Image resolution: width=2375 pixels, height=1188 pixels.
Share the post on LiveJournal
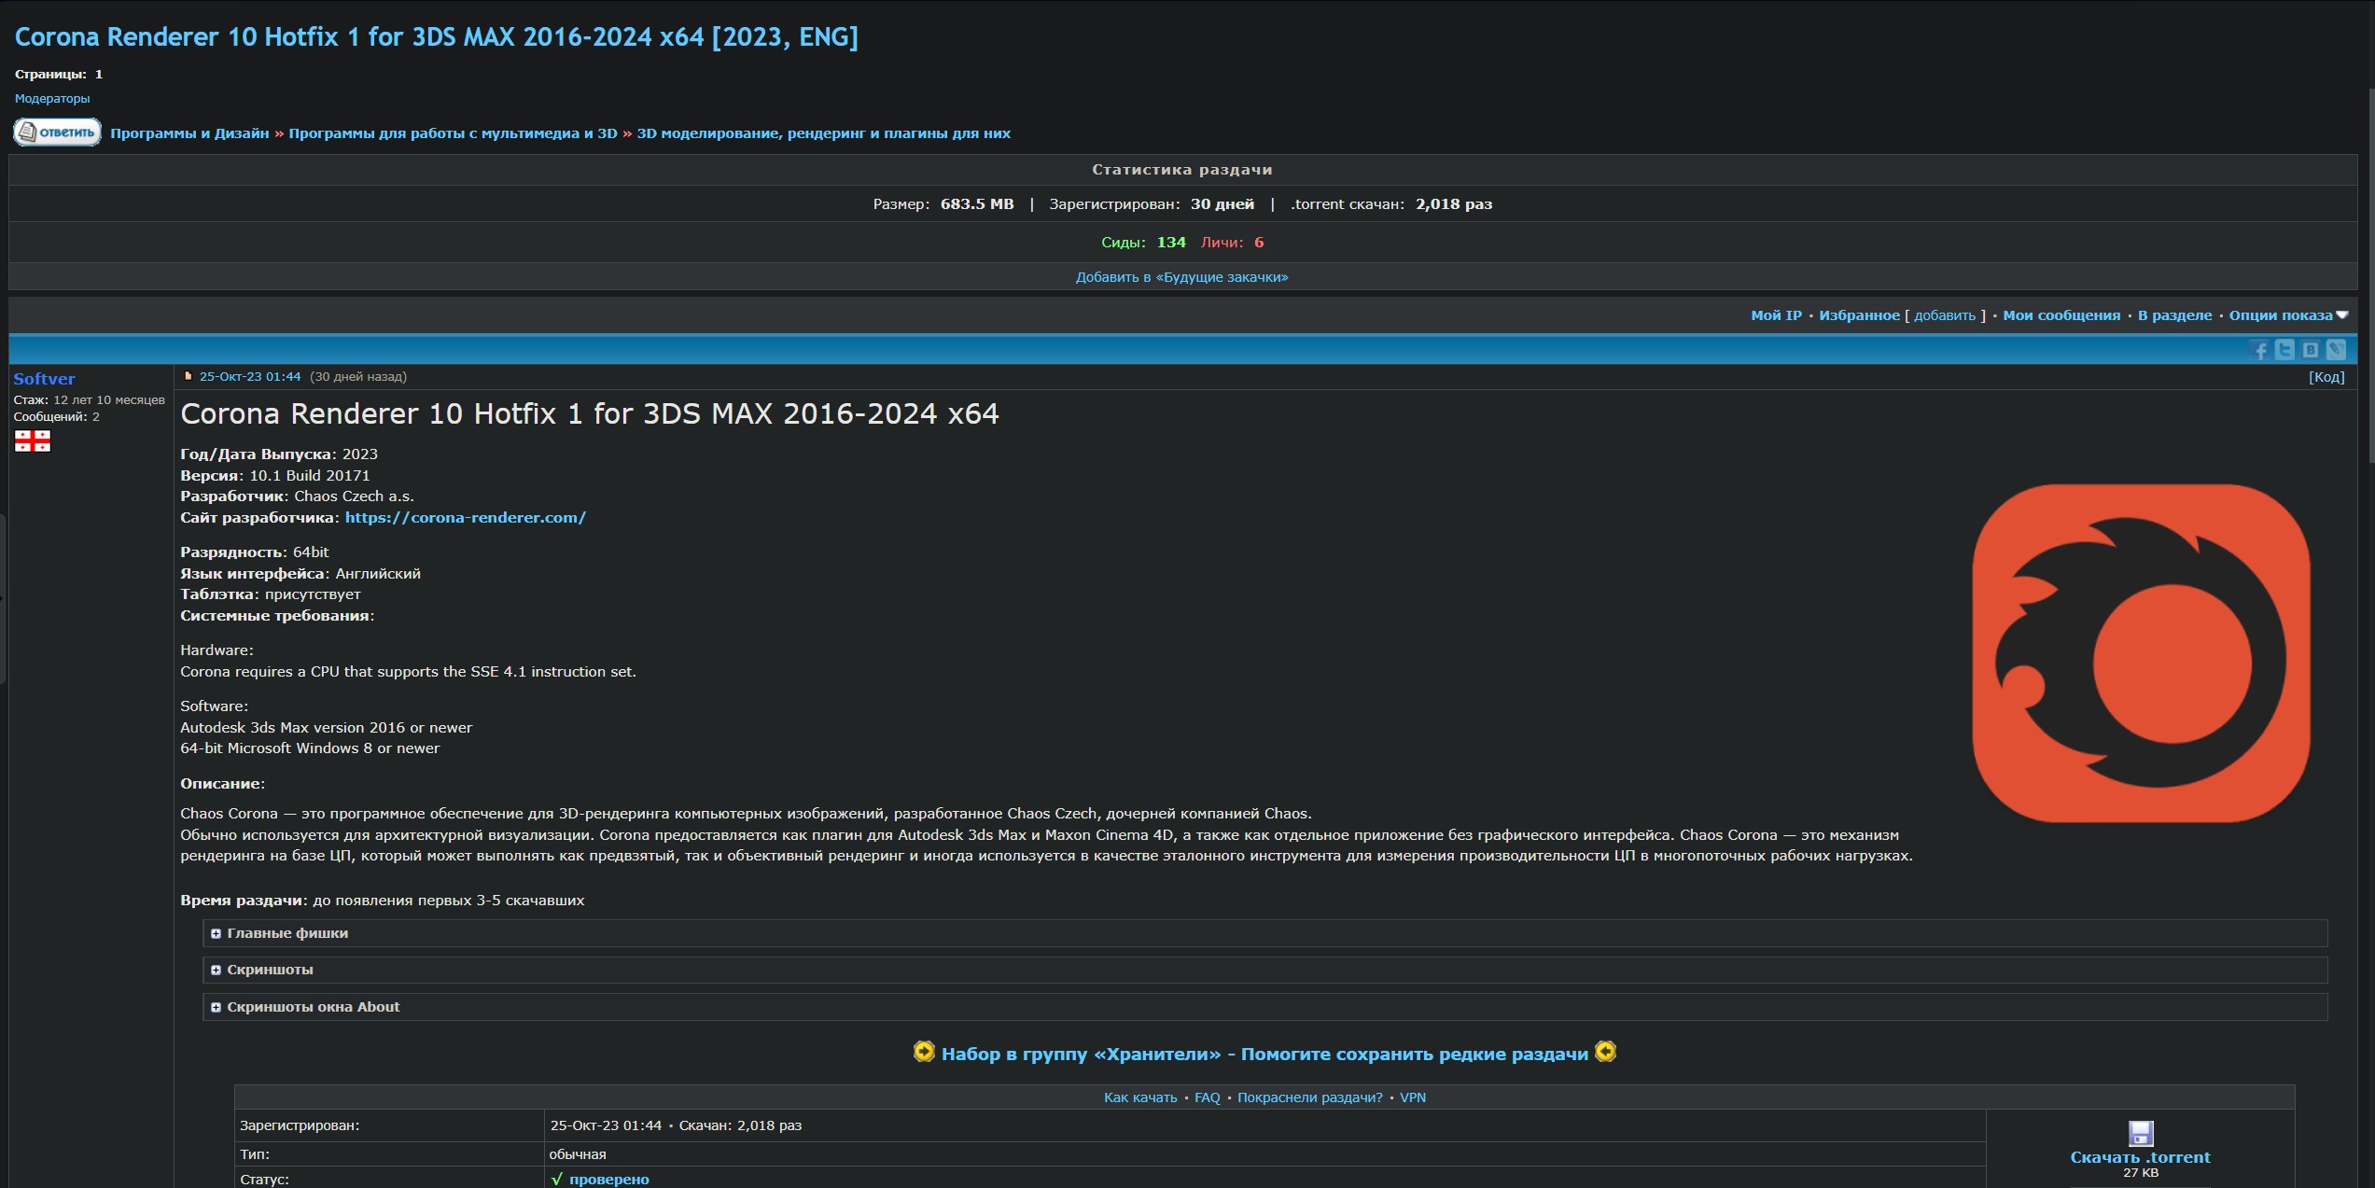pos(2336,350)
